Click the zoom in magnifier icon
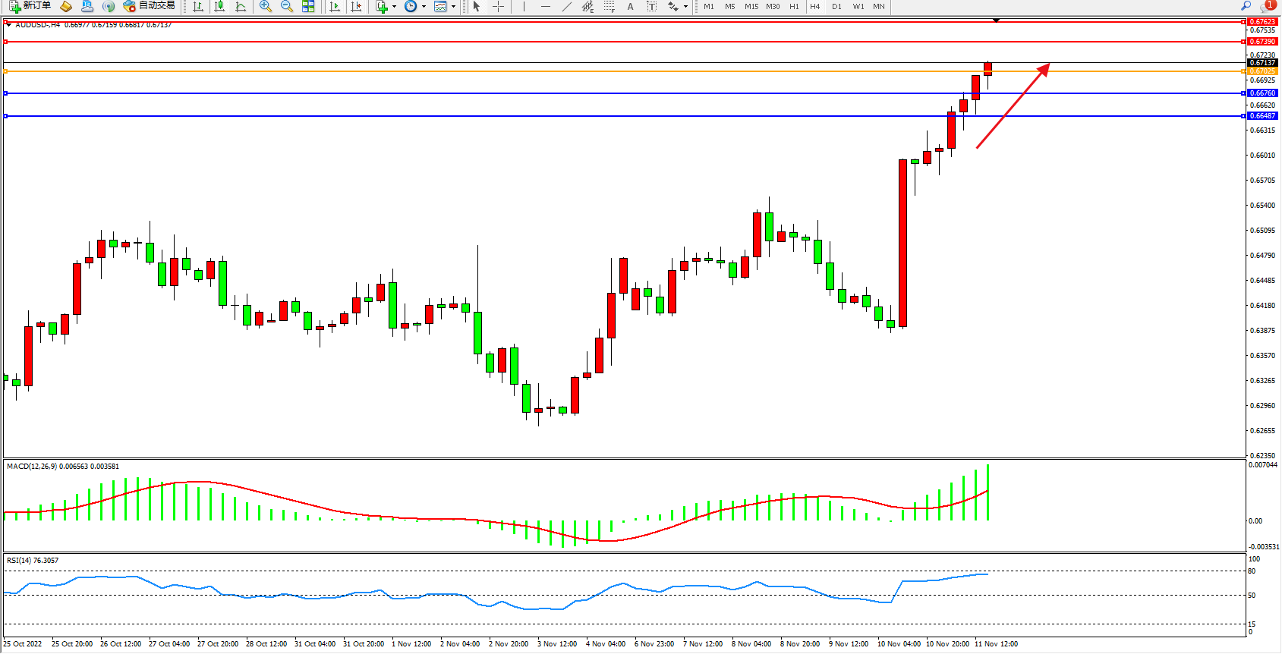Viewport: 1282px width, 654px height. point(265,6)
